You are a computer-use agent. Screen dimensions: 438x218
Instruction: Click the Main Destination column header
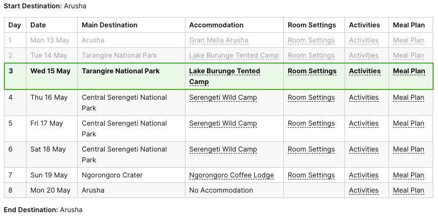point(110,25)
